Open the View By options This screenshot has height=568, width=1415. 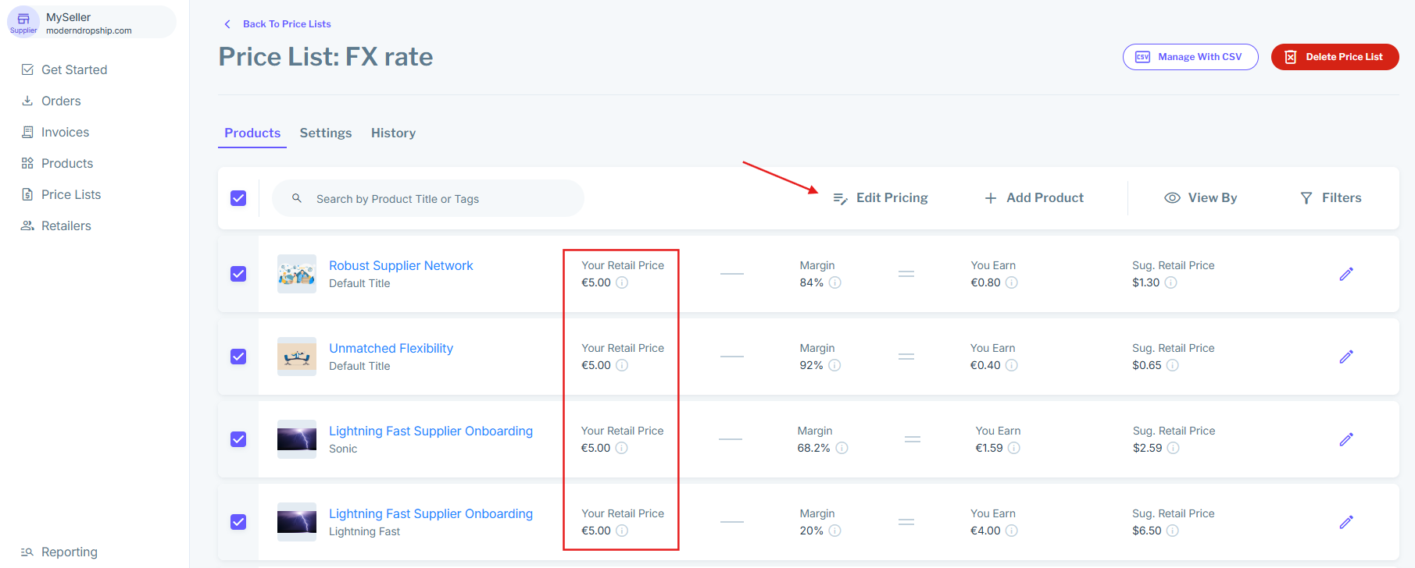(x=1201, y=198)
